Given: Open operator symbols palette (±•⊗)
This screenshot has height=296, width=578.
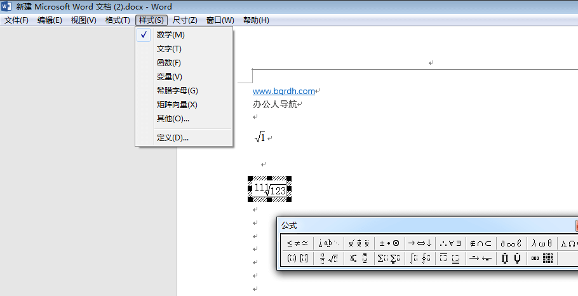Looking at the screenshot, I should [x=389, y=243].
